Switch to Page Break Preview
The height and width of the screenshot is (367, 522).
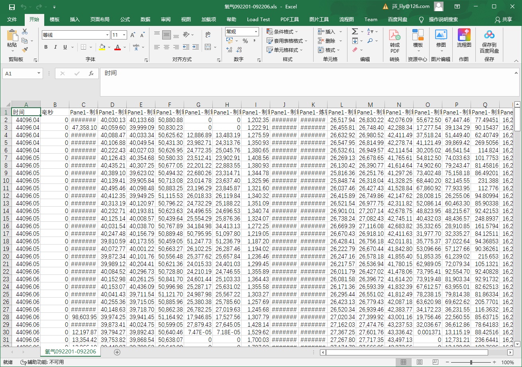[436, 362]
